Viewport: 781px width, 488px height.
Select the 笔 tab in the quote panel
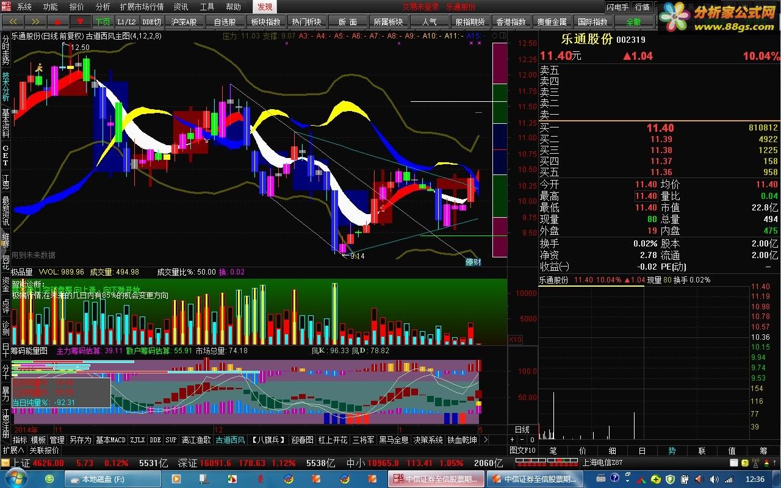553,451
